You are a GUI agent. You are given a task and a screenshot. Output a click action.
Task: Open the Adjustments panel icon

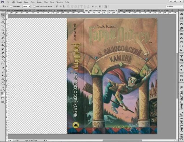coord(181,24)
